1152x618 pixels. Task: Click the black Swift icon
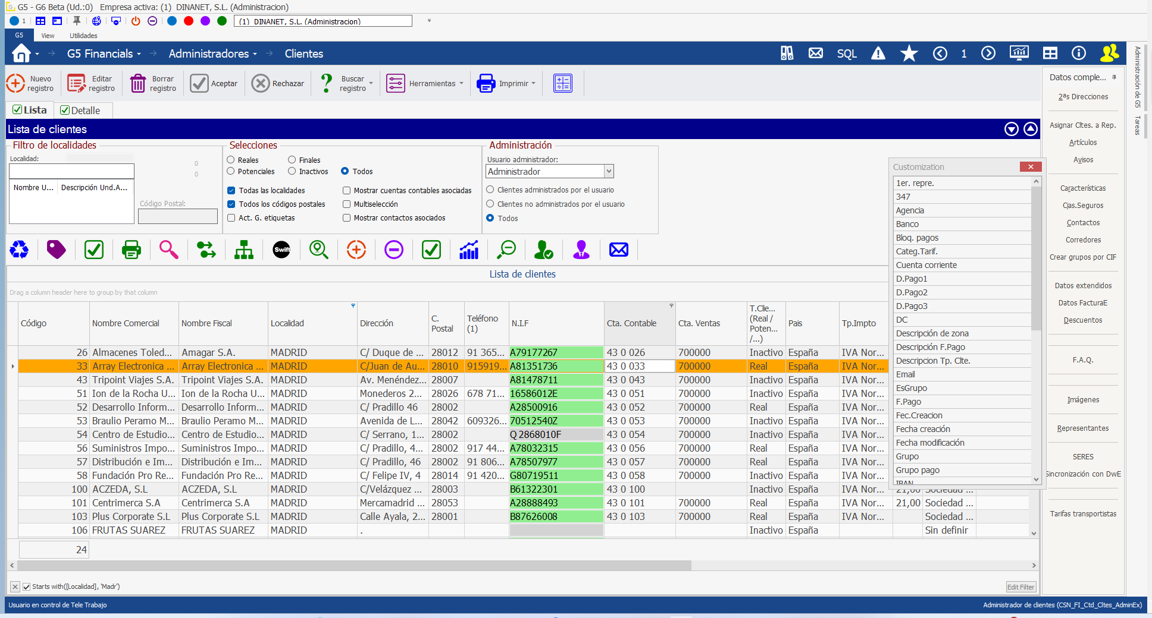click(x=281, y=250)
